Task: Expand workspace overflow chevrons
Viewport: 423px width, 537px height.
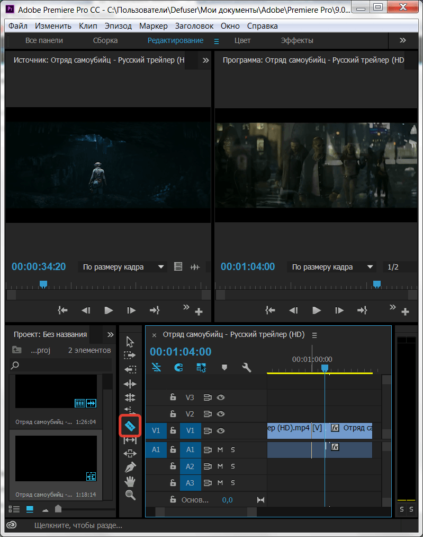Action: tap(403, 40)
